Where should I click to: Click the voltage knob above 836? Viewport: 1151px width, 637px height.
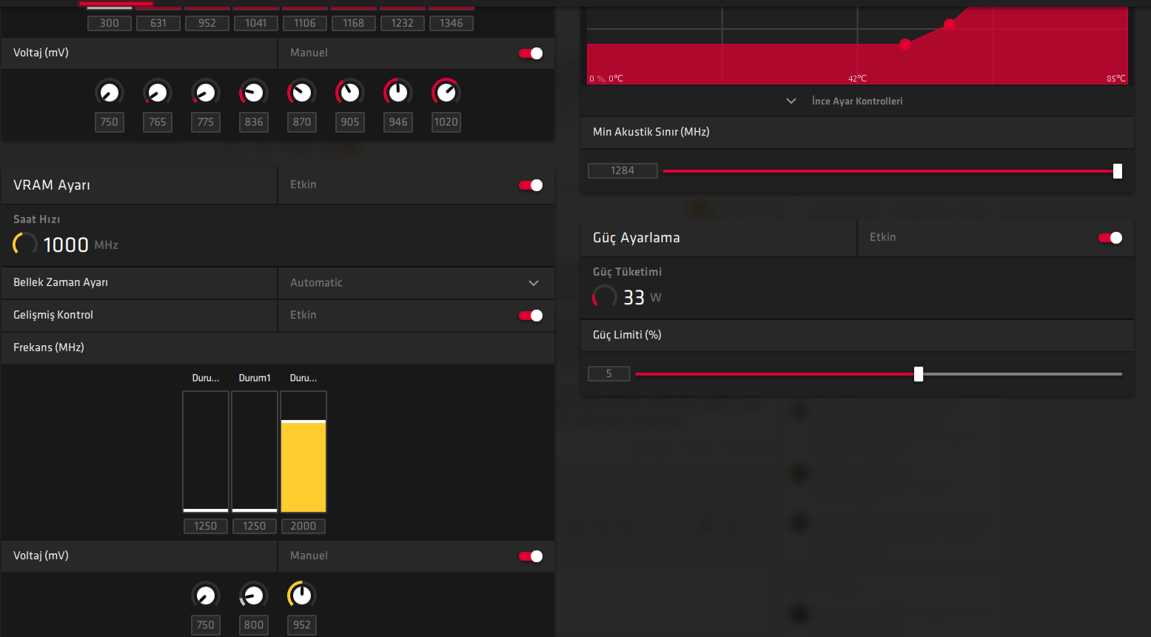[x=254, y=93]
